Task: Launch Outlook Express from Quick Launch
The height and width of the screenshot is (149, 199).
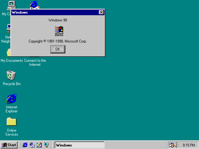Action: 32,145
